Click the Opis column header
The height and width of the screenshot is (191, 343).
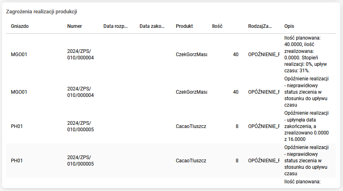pyautogui.click(x=289, y=26)
